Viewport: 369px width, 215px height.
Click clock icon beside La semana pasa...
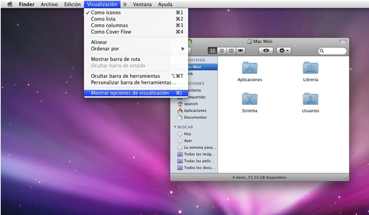click(x=180, y=148)
